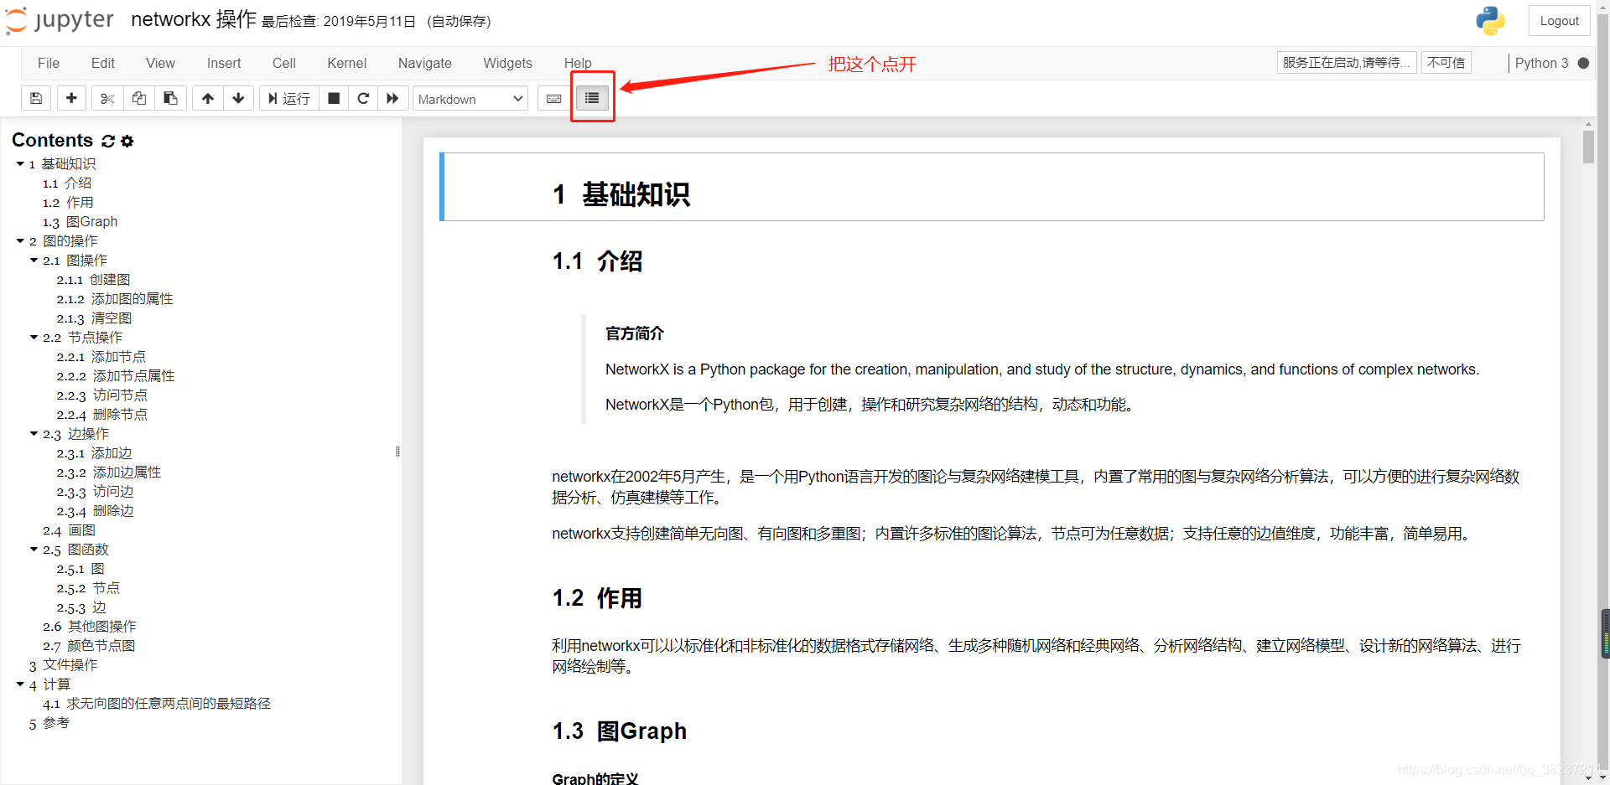Select the 基础知识 heading cell
The width and height of the screenshot is (1610, 785).
click(x=992, y=187)
